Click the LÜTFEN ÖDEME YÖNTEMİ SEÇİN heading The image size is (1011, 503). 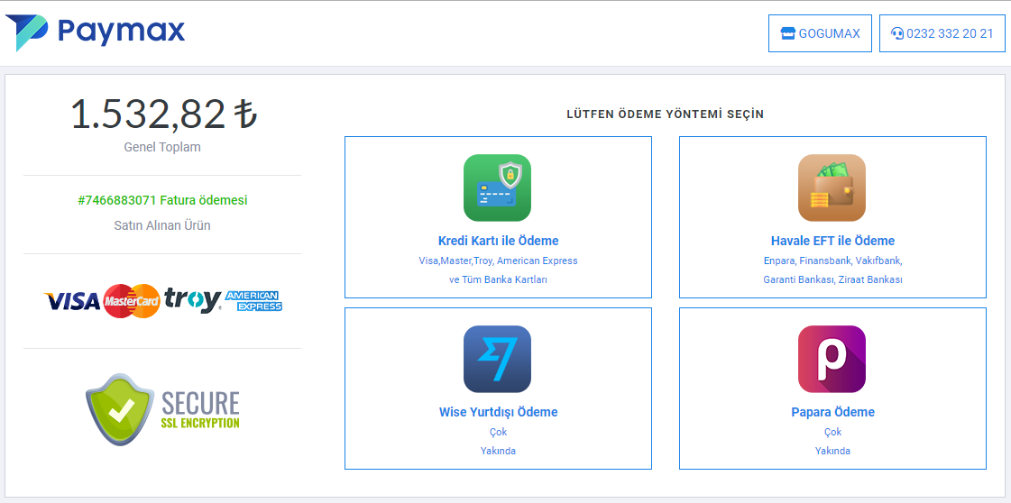tap(665, 114)
